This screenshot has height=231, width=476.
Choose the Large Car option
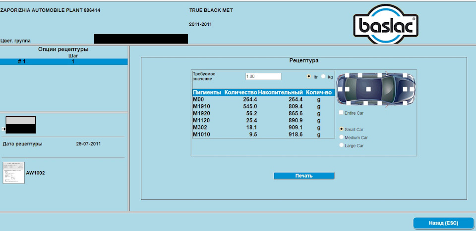point(342,145)
